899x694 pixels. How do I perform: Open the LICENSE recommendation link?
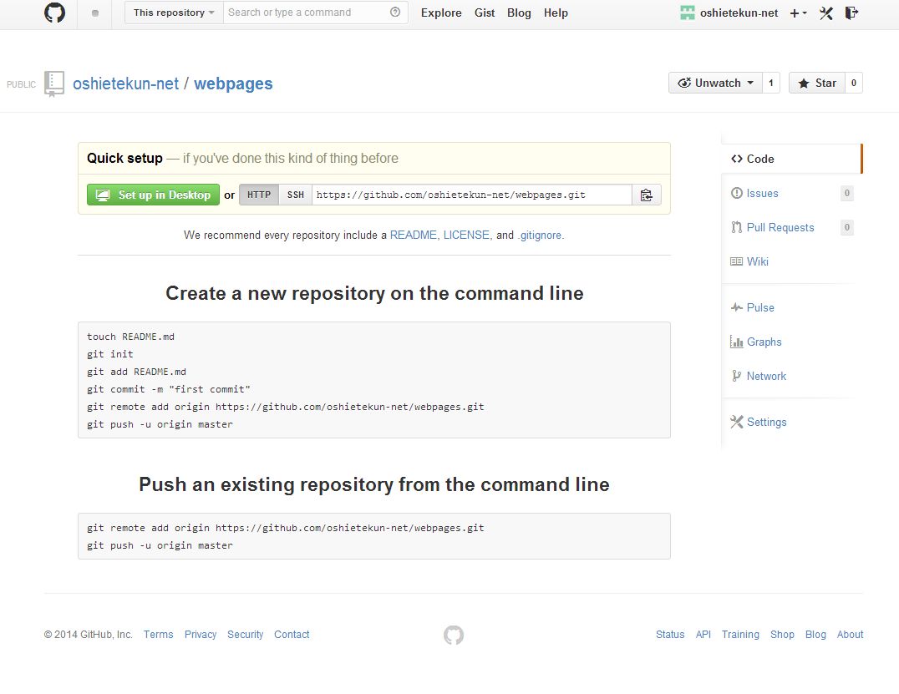point(466,235)
